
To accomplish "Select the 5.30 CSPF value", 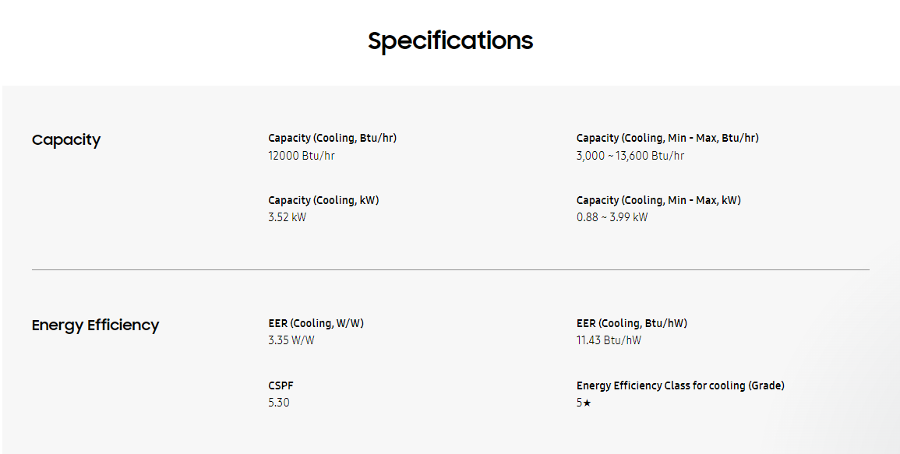I will [x=279, y=403].
